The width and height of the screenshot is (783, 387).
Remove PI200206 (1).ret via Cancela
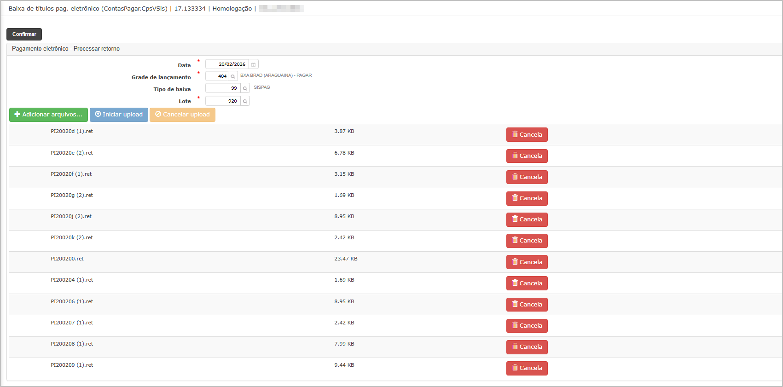tap(527, 305)
